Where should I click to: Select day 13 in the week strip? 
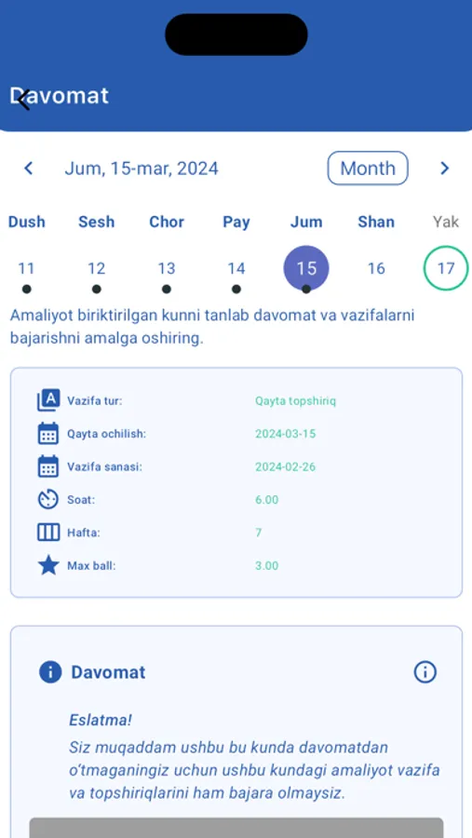click(x=167, y=268)
